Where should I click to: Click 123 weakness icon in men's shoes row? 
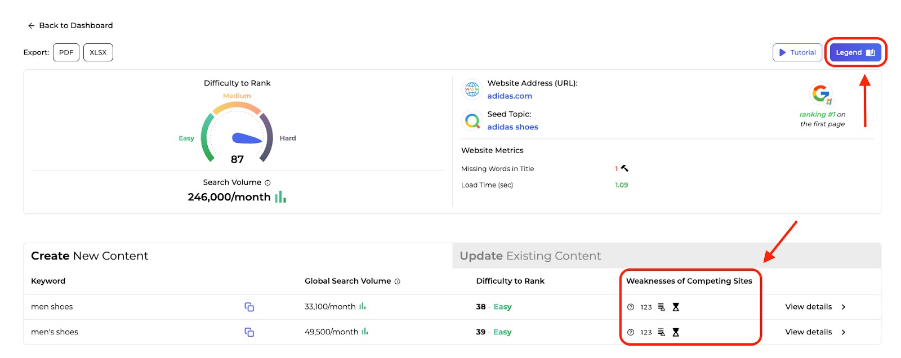click(x=646, y=332)
